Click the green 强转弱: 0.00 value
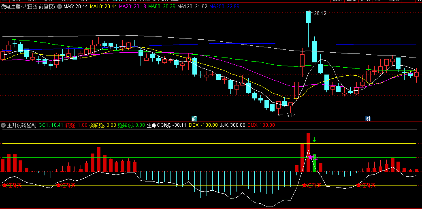 (132, 125)
